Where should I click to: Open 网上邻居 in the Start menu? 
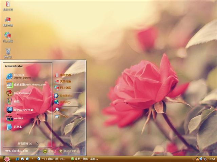pos(64,87)
